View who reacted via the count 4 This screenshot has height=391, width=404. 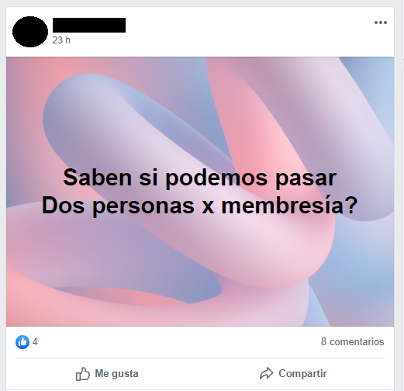point(35,342)
